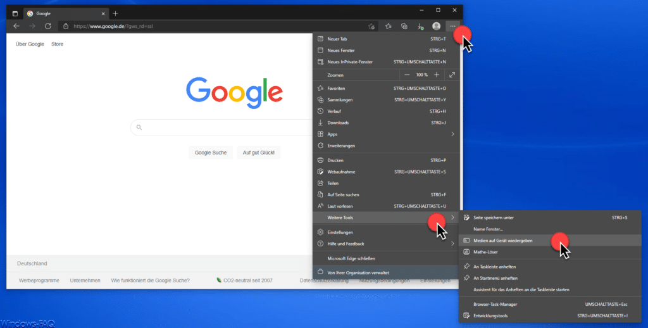
Task: Open Favoriten from the menu
Action: [x=386, y=89]
